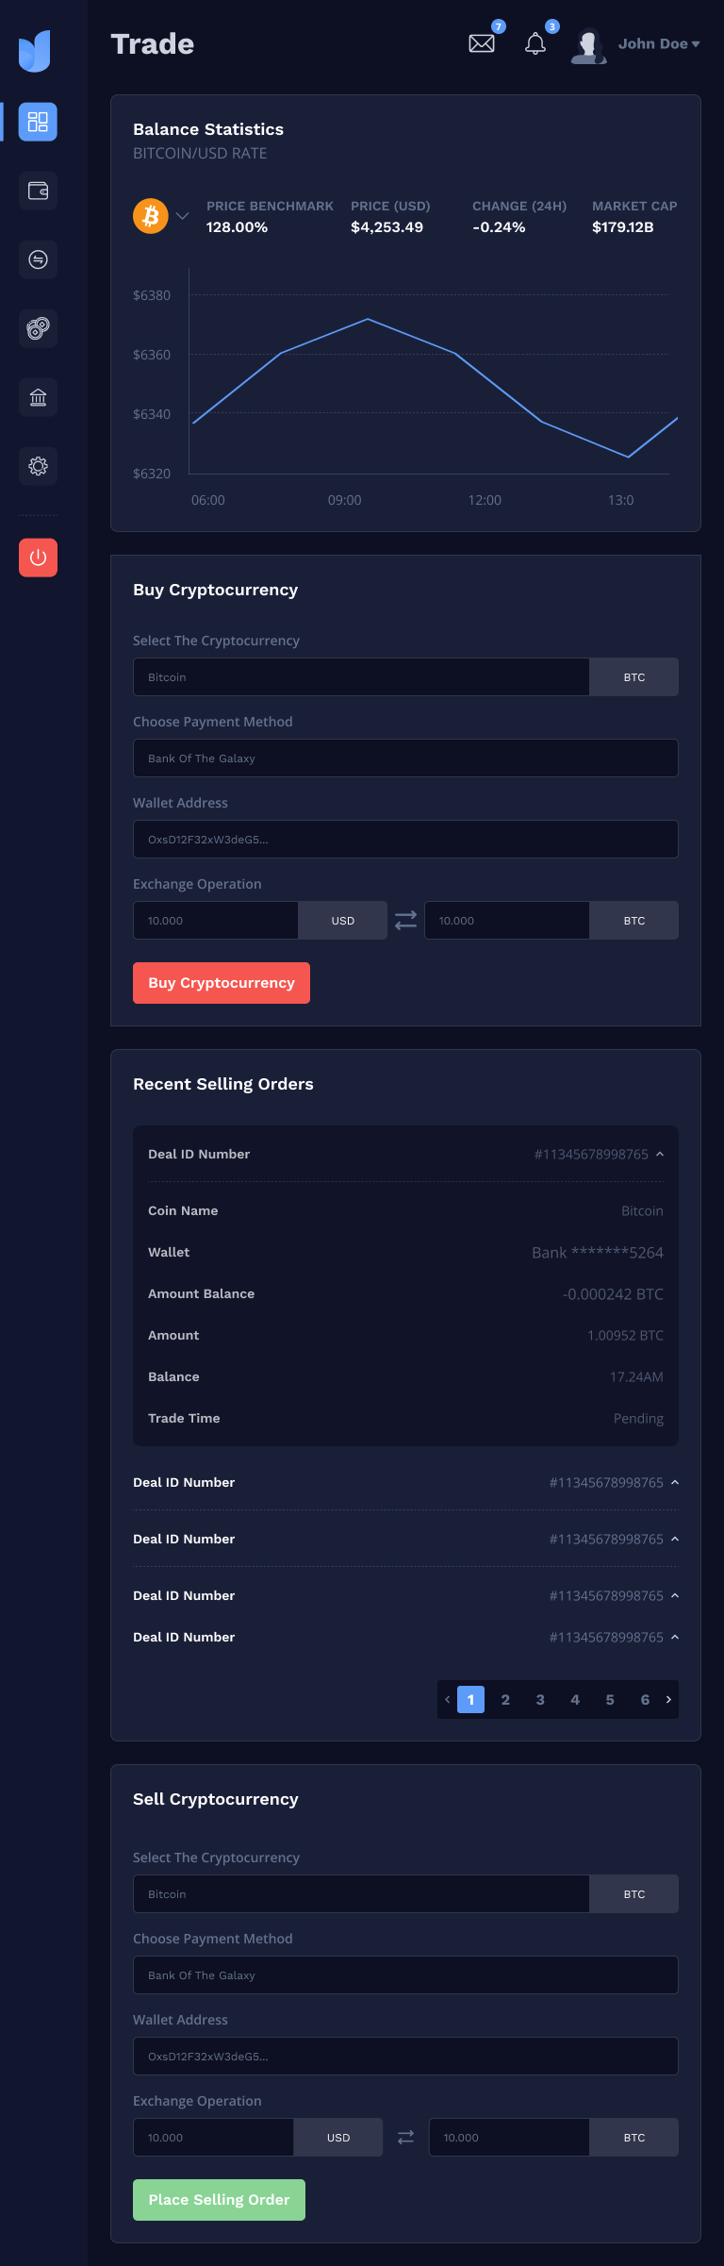724x2266 pixels.
Task: Click the exchange arrows sidebar icon
Action: 38,259
